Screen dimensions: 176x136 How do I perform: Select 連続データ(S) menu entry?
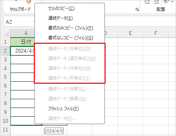(70, 18)
